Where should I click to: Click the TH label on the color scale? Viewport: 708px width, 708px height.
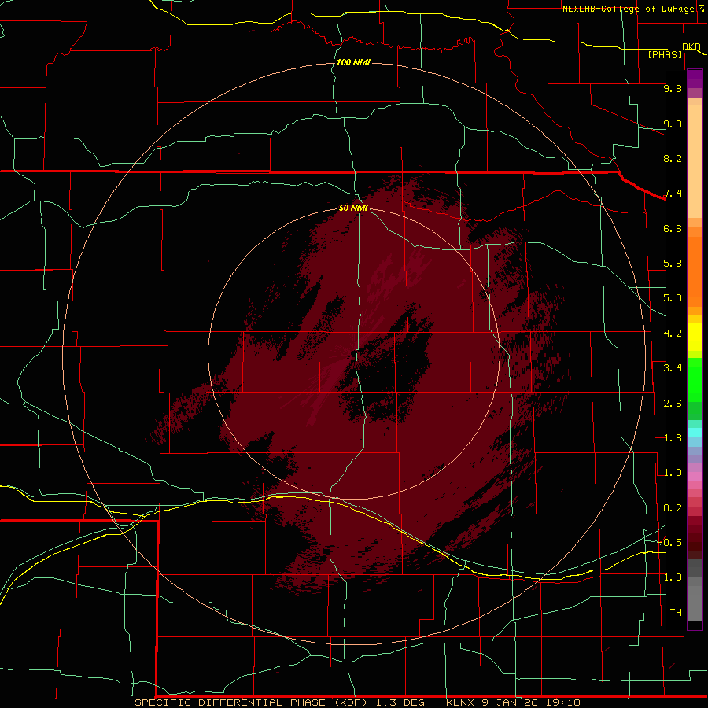point(676,613)
